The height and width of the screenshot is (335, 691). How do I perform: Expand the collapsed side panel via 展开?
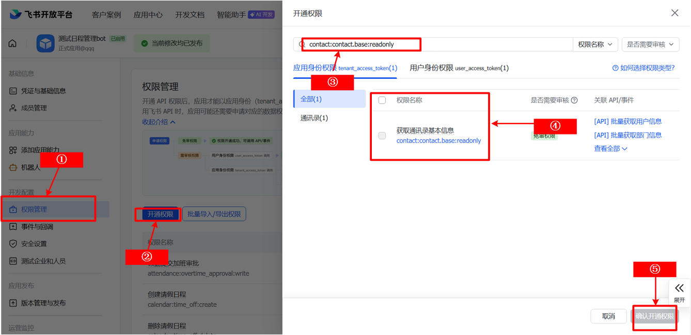pyautogui.click(x=679, y=293)
